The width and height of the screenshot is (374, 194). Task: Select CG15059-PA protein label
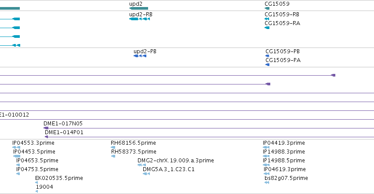pos(283,60)
